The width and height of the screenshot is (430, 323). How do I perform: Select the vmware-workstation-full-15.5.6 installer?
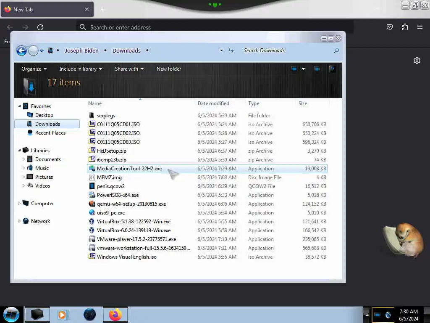tap(144, 248)
